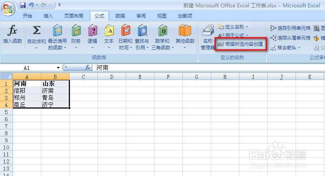Click the 插入函数 fx icon
Screen dimensions: 325x176
[13, 31]
